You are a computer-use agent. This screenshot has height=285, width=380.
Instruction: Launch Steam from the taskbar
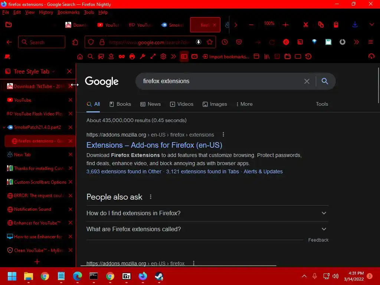[x=159, y=276]
